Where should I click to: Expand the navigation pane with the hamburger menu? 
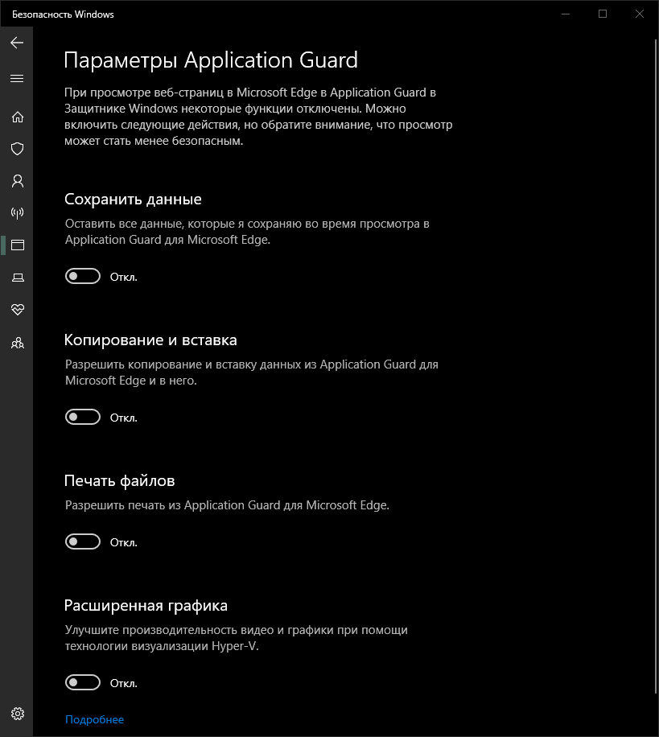(x=17, y=78)
